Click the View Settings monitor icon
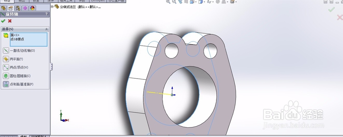 [232, 1]
